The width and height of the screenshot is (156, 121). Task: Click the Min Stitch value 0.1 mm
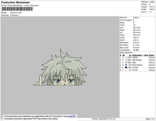point(136,45)
